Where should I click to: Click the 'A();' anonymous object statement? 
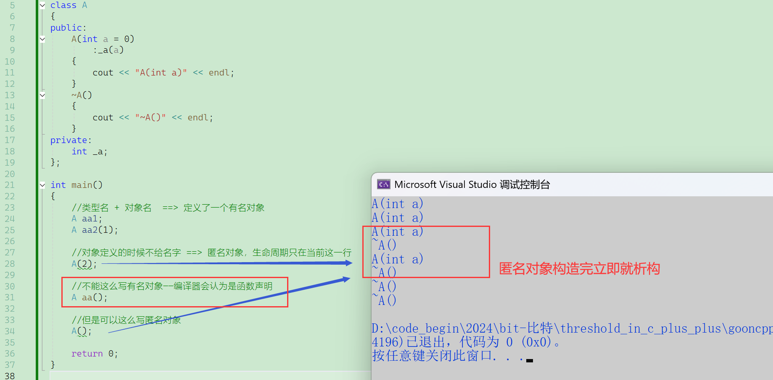tap(82, 331)
